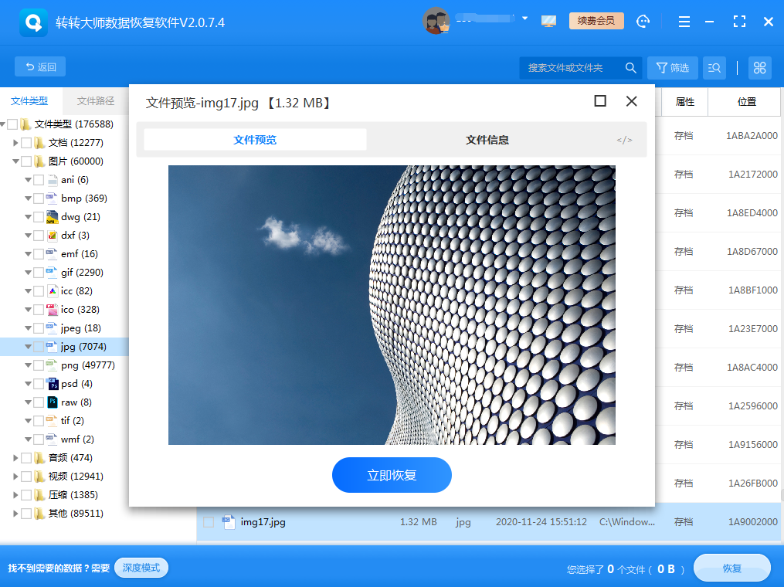Open the filter (筛选) tool
The image size is (784, 587).
point(672,68)
